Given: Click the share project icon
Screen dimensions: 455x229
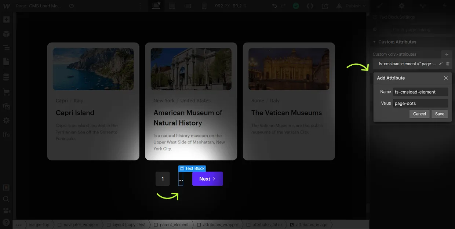Looking at the screenshot, I should pos(325,6).
